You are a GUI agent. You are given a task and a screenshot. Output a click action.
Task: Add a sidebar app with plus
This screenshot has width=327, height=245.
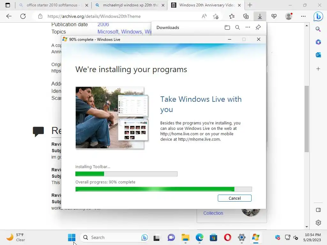pos(318,69)
